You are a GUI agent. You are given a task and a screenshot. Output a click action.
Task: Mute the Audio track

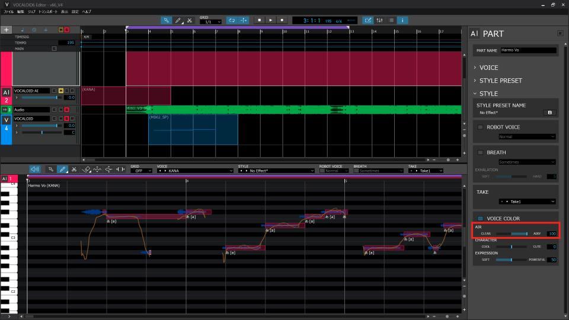[61, 110]
